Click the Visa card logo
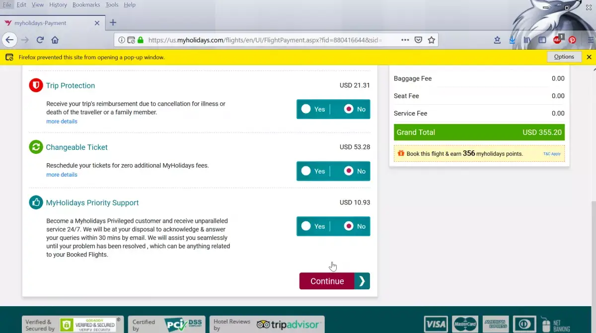Screen dimensions: 596x333 point(436,325)
